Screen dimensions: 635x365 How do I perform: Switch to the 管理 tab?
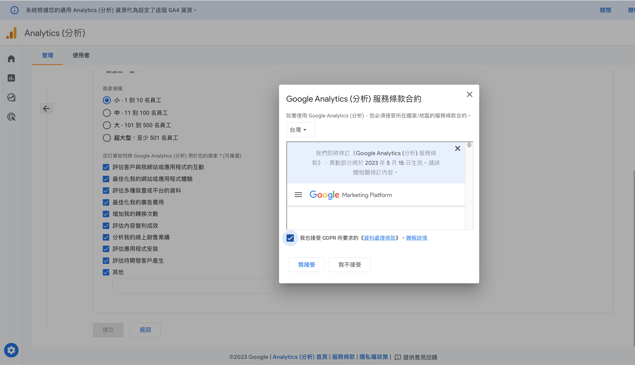[48, 55]
